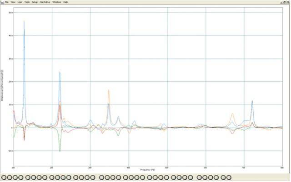Click the application icon left of File
Screen dimensions: 291x182
(2, 2)
